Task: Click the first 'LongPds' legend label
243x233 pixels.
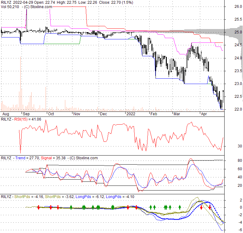Action: (x=83, y=197)
